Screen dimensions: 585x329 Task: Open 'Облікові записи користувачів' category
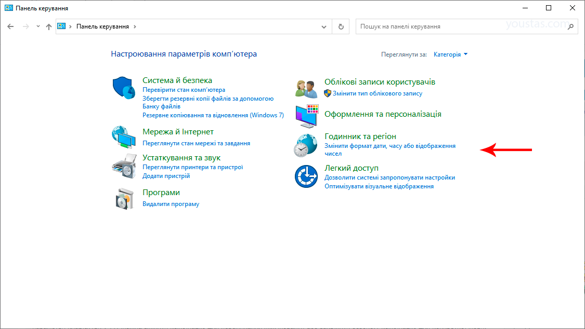click(x=380, y=82)
